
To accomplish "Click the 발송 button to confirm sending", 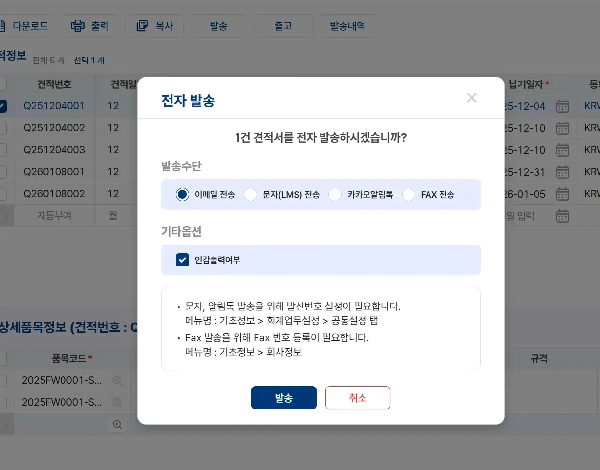I will click(x=283, y=397).
